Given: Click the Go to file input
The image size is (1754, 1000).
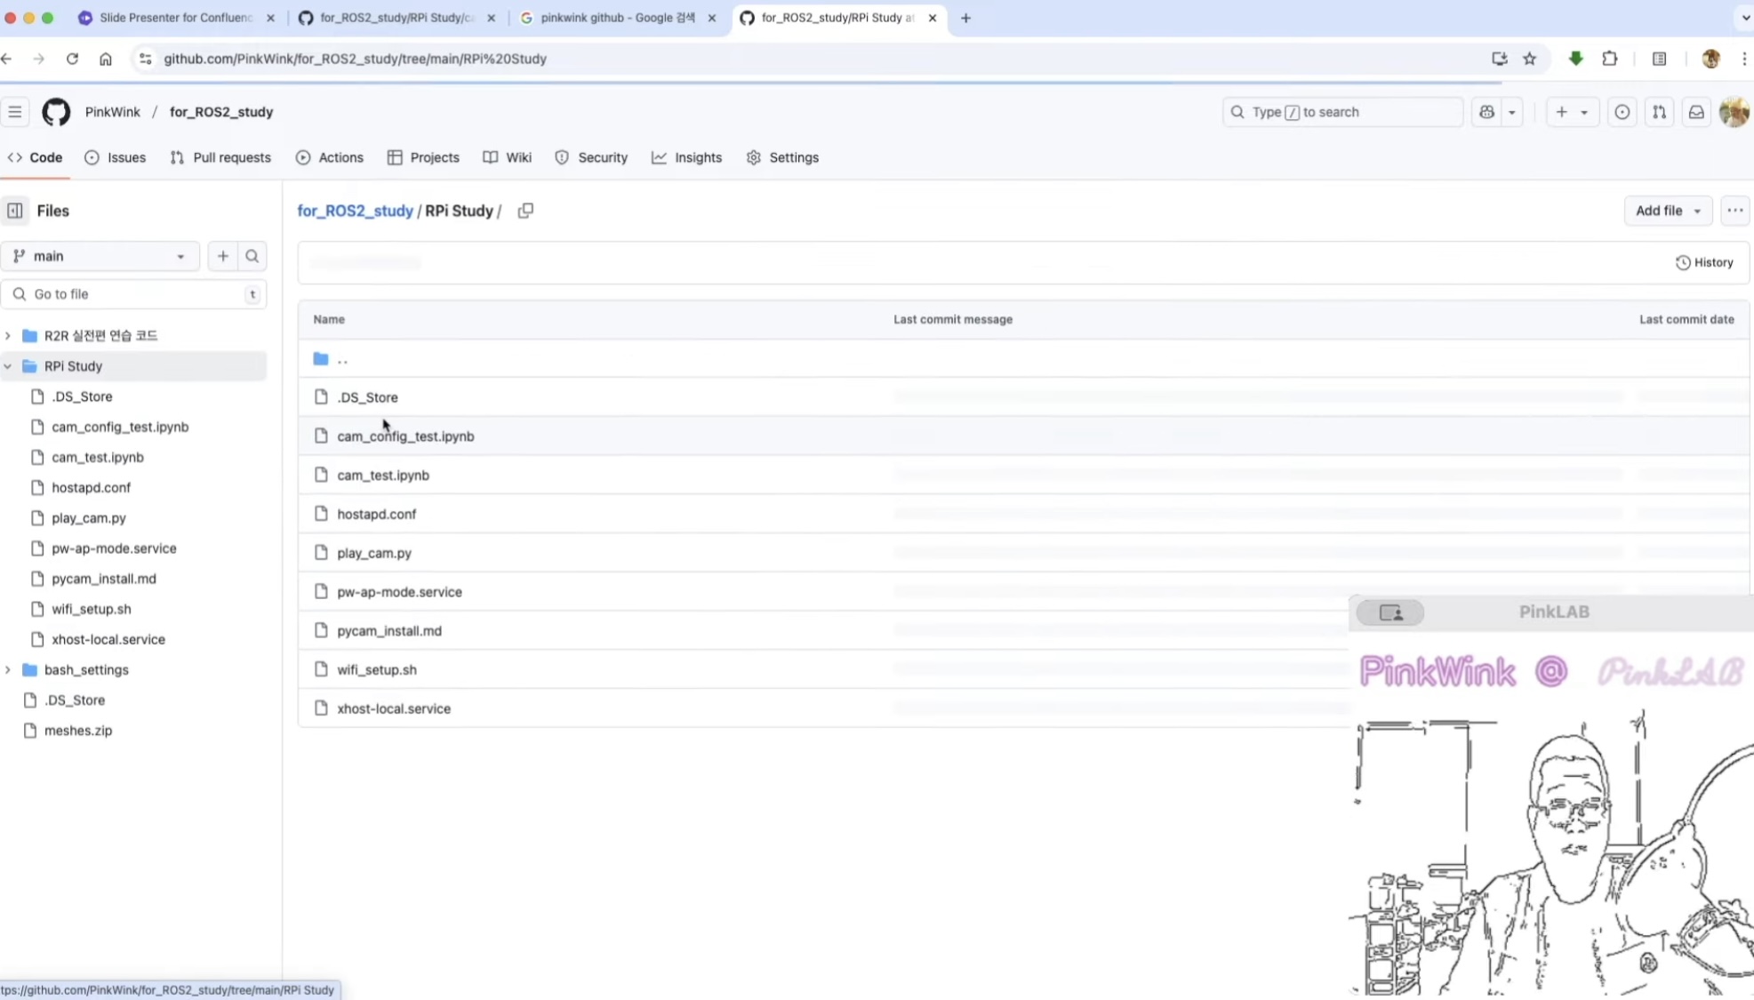Looking at the screenshot, I should 133,294.
